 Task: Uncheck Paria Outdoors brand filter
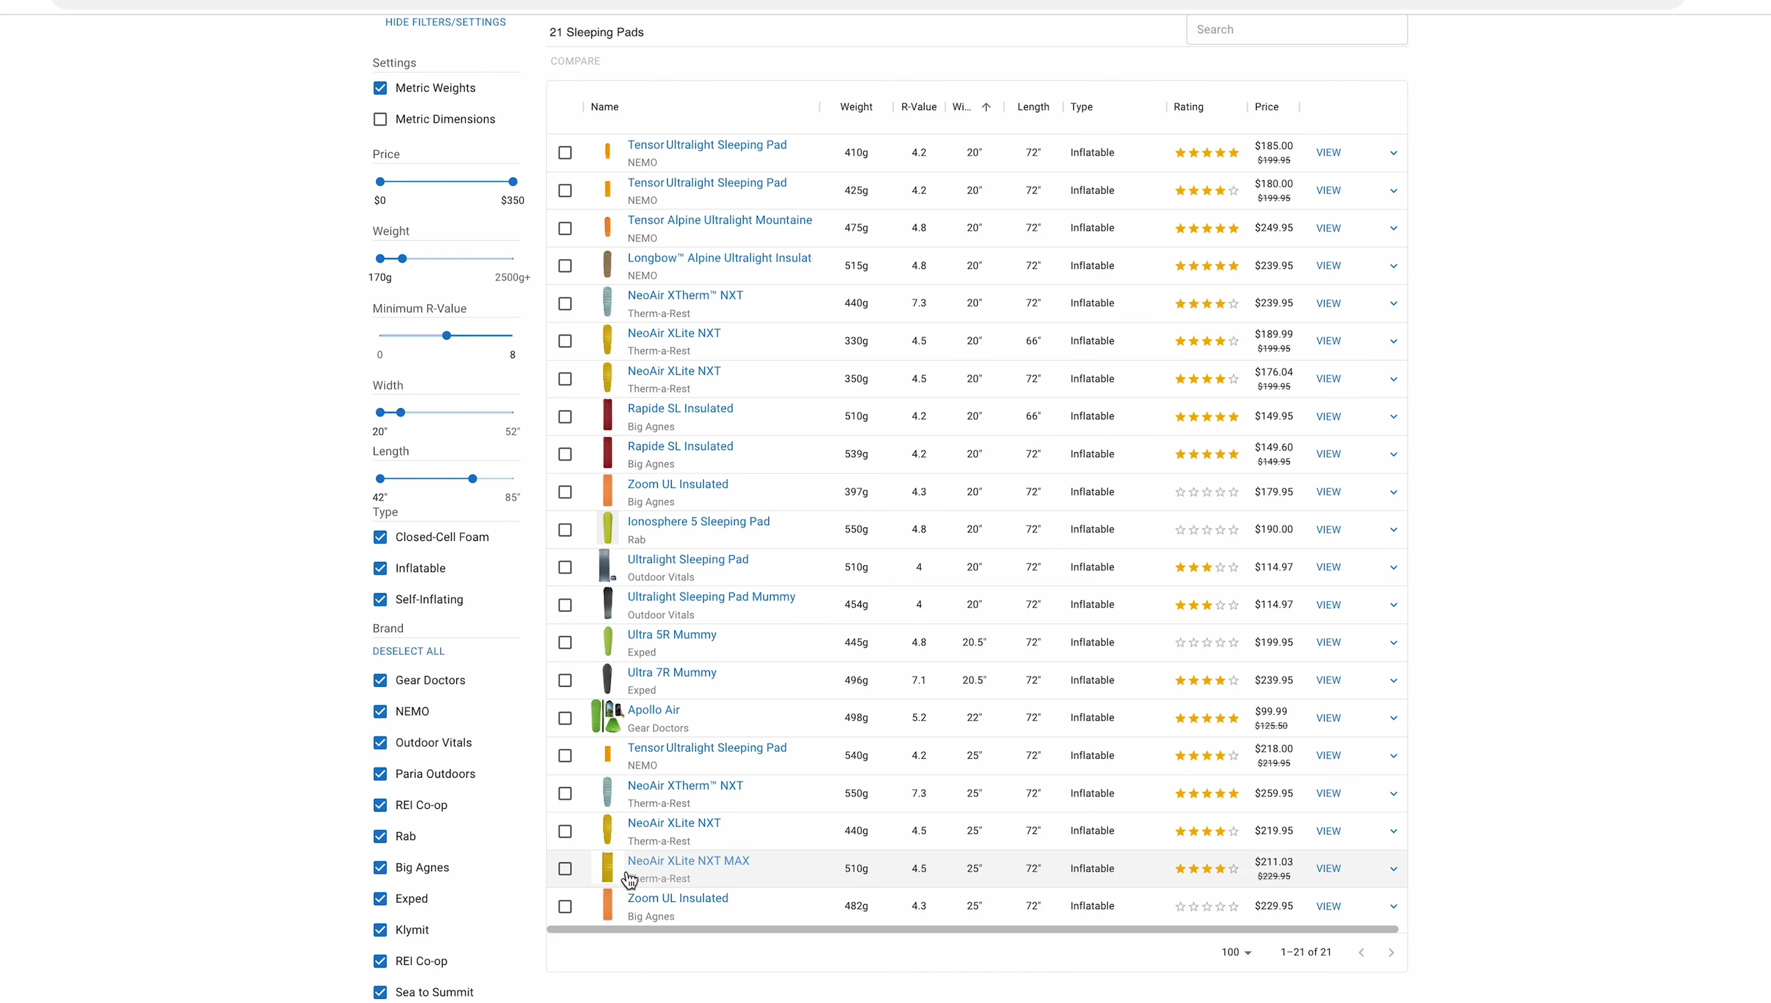pos(379,774)
